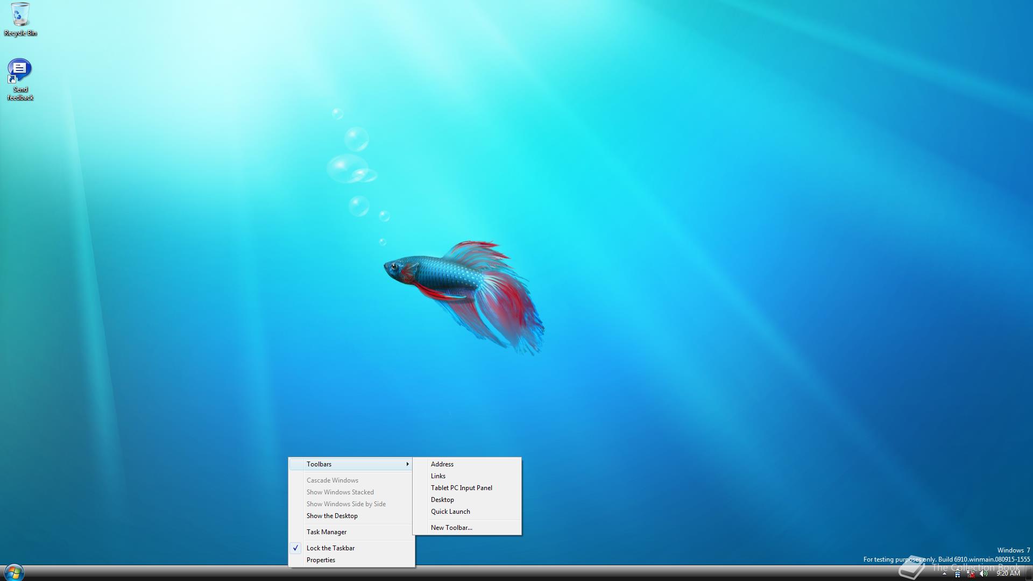Choose Cascade Windows from context menu
The image size is (1033, 581).
pos(351,480)
